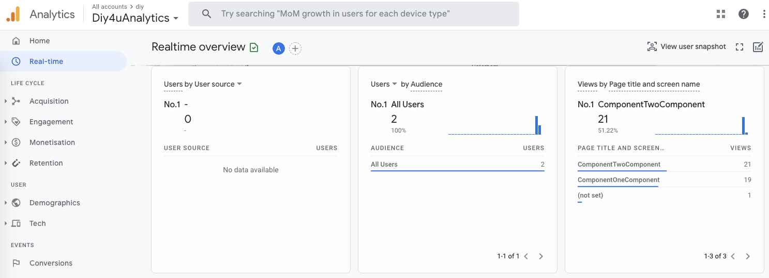Click the add comparison plus icon

295,48
